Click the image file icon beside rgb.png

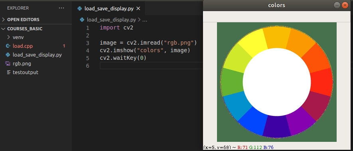point(8,64)
